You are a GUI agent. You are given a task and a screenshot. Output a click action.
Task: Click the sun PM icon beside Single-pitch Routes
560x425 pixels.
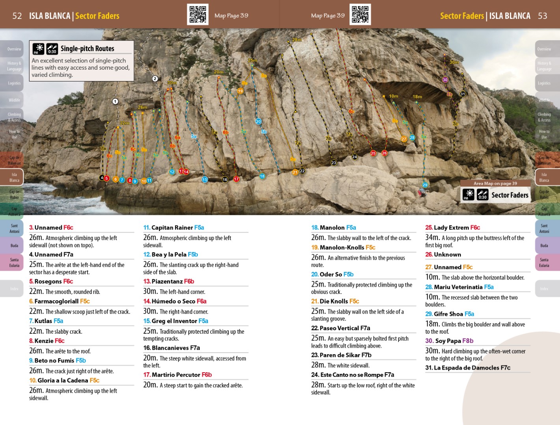(38, 49)
